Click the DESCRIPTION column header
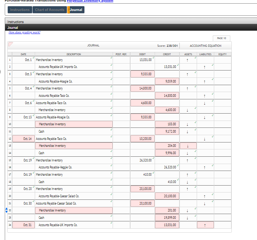This screenshot has width=257, height=240. click(74, 54)
